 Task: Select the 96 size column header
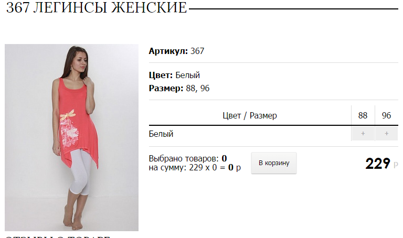click(386, 115)
